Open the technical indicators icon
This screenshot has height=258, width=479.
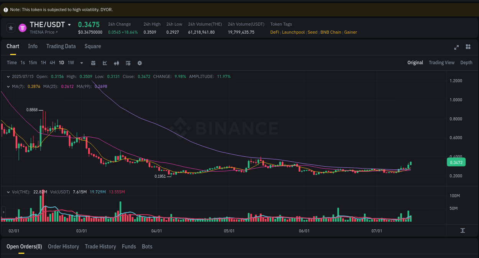[x=128, y=63]
